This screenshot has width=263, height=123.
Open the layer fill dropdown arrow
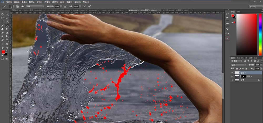[x=261, y=69]
